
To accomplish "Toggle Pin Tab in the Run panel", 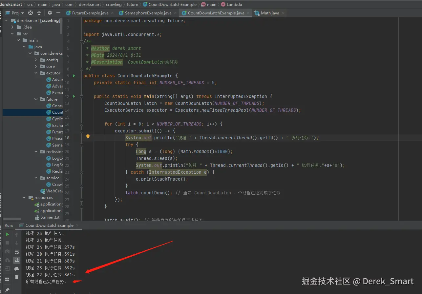I will (x=7, y=290).
